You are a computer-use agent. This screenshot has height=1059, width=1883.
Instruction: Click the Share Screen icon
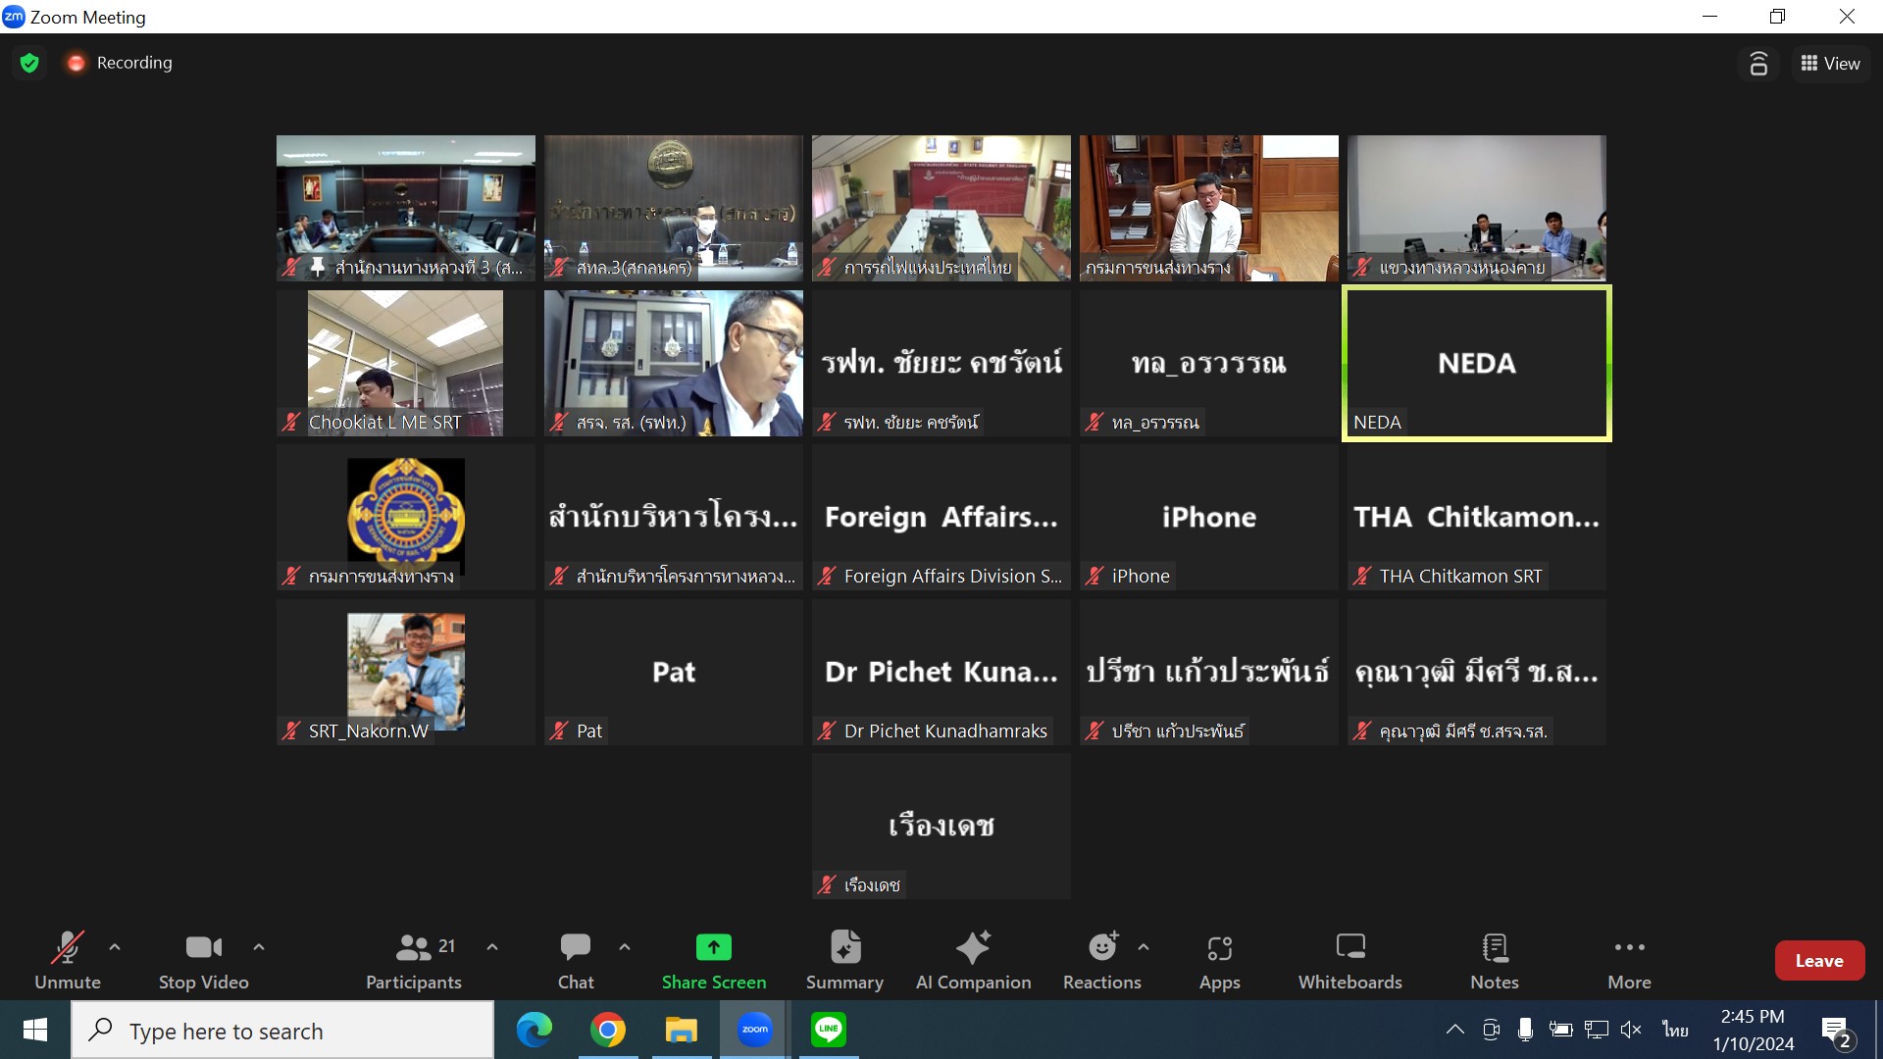pyautogui.click(x=713, y=947)
